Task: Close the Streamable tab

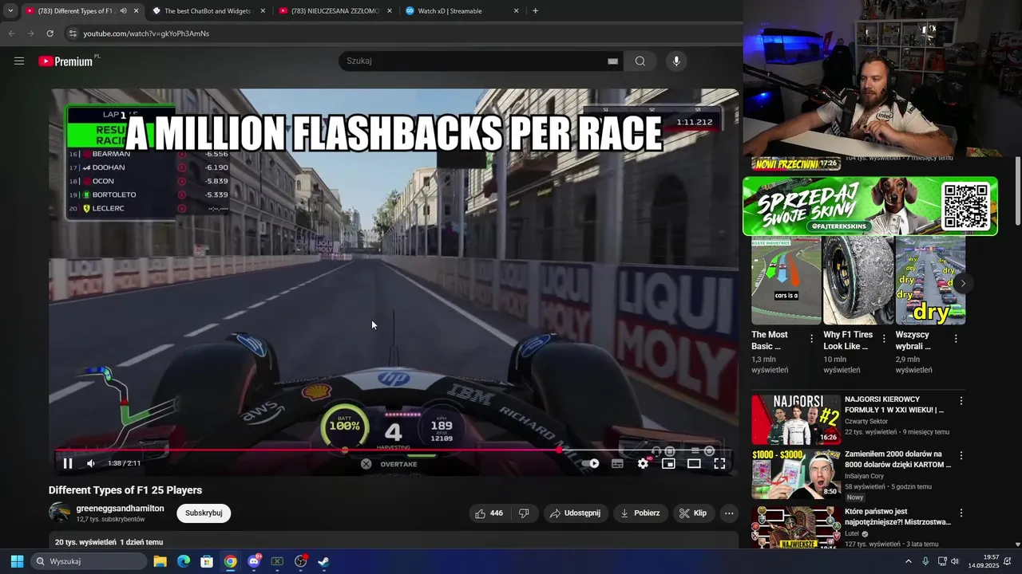Action: (516, 11)
